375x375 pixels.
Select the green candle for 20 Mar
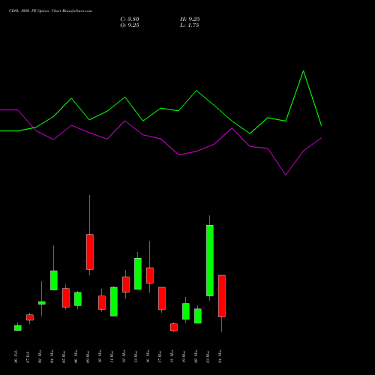click(198, 316)
